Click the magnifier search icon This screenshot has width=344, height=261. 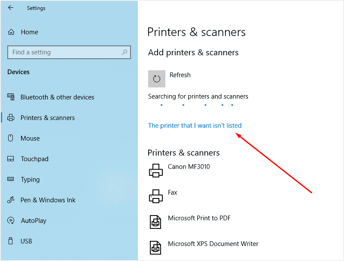(125, 52)
